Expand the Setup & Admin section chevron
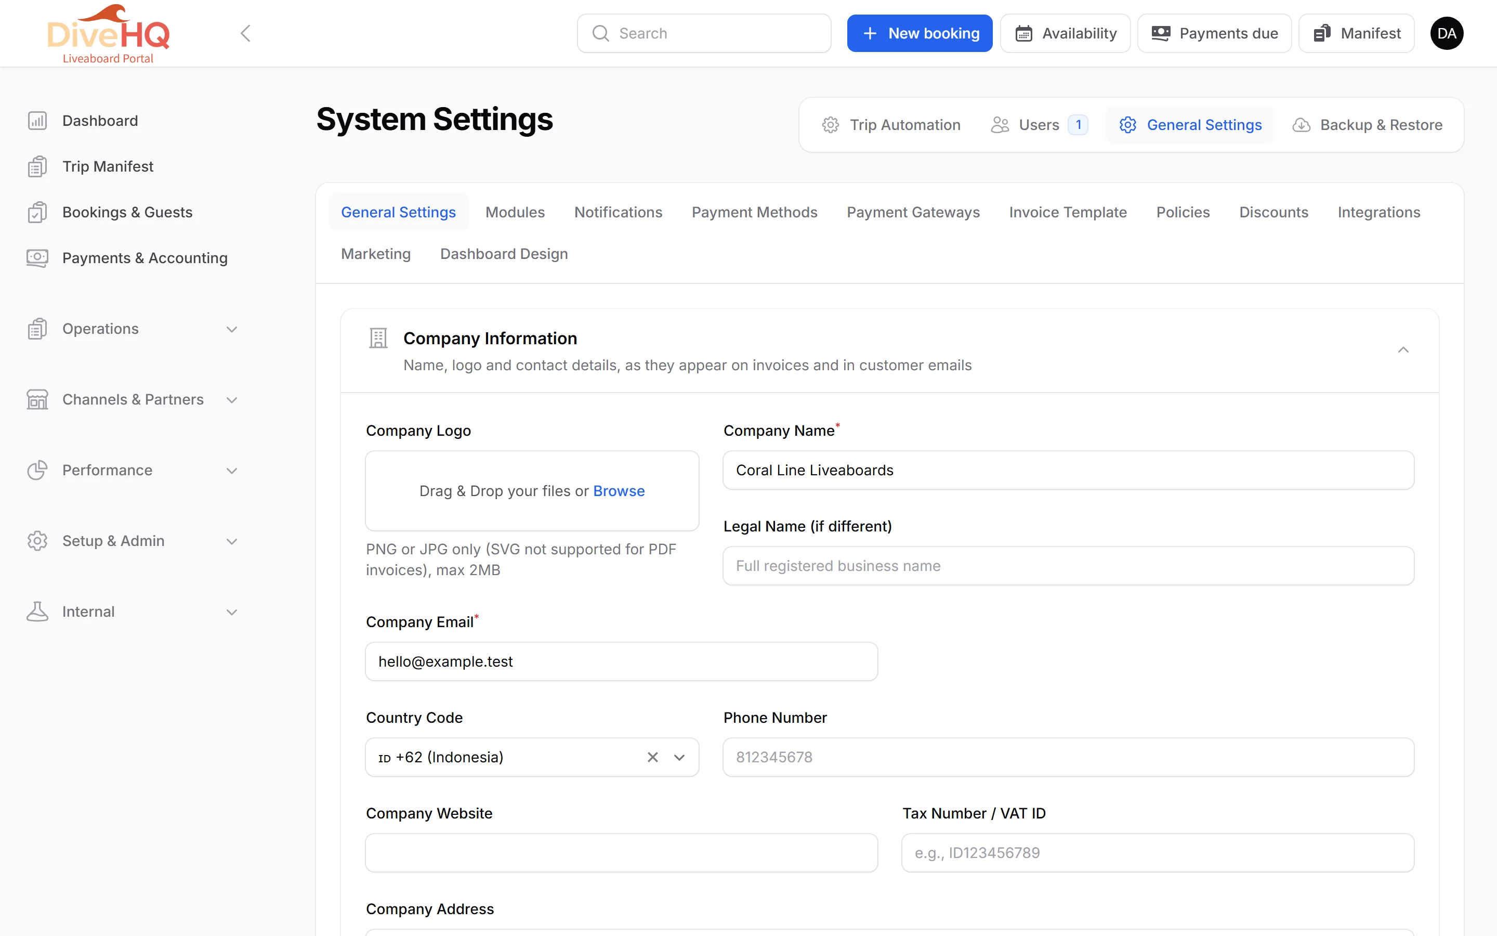 pyautogui.click(x=232, y=542)
